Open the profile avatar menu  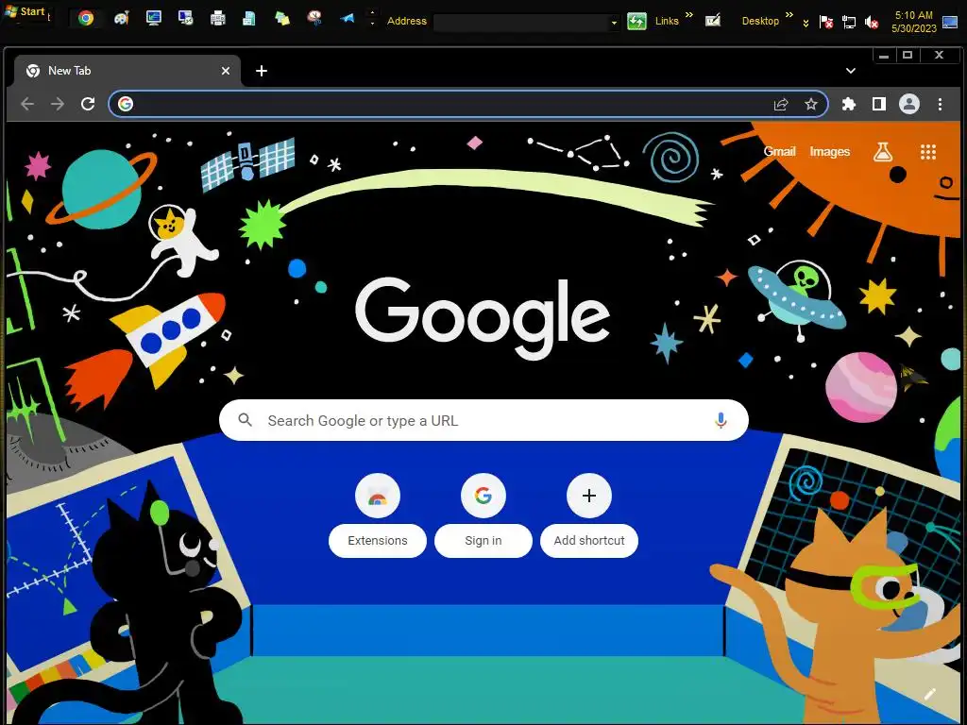[909, 104]
